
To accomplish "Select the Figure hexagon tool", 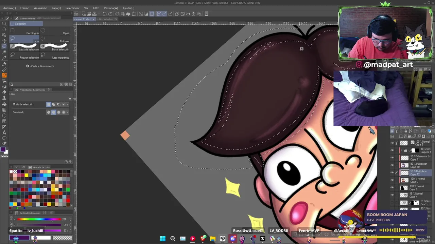I will coord(4,116).
